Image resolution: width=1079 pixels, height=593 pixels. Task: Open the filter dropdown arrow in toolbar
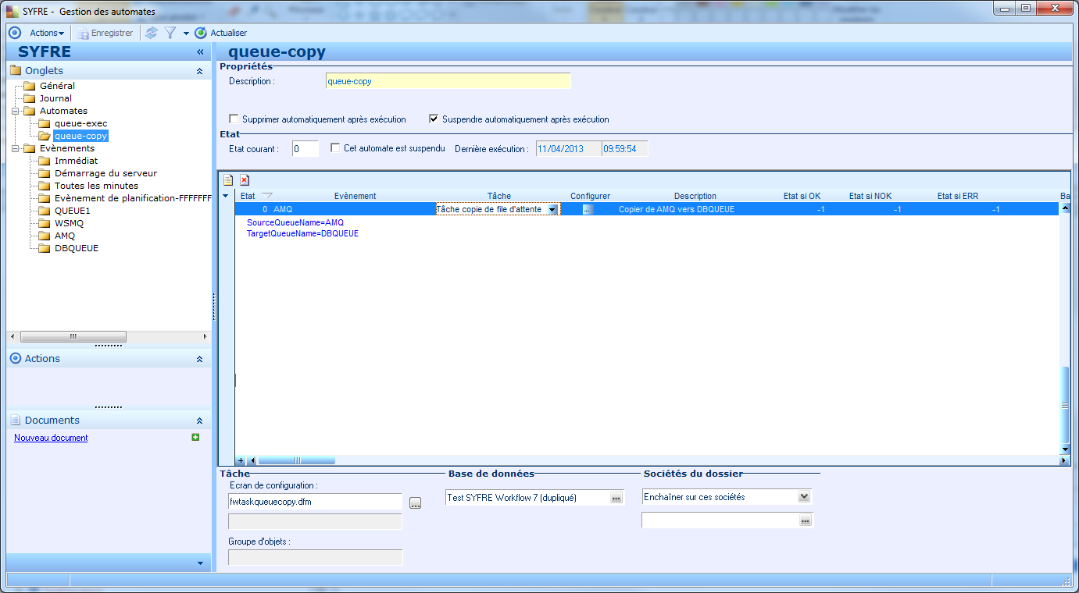pyautogui.click(x=186, y=33)
